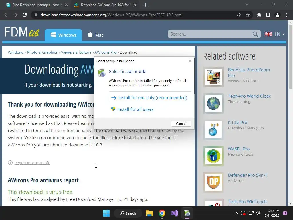293x220 pixels.
Task: Open the EN language dropdown
Action: pos(280,34)
